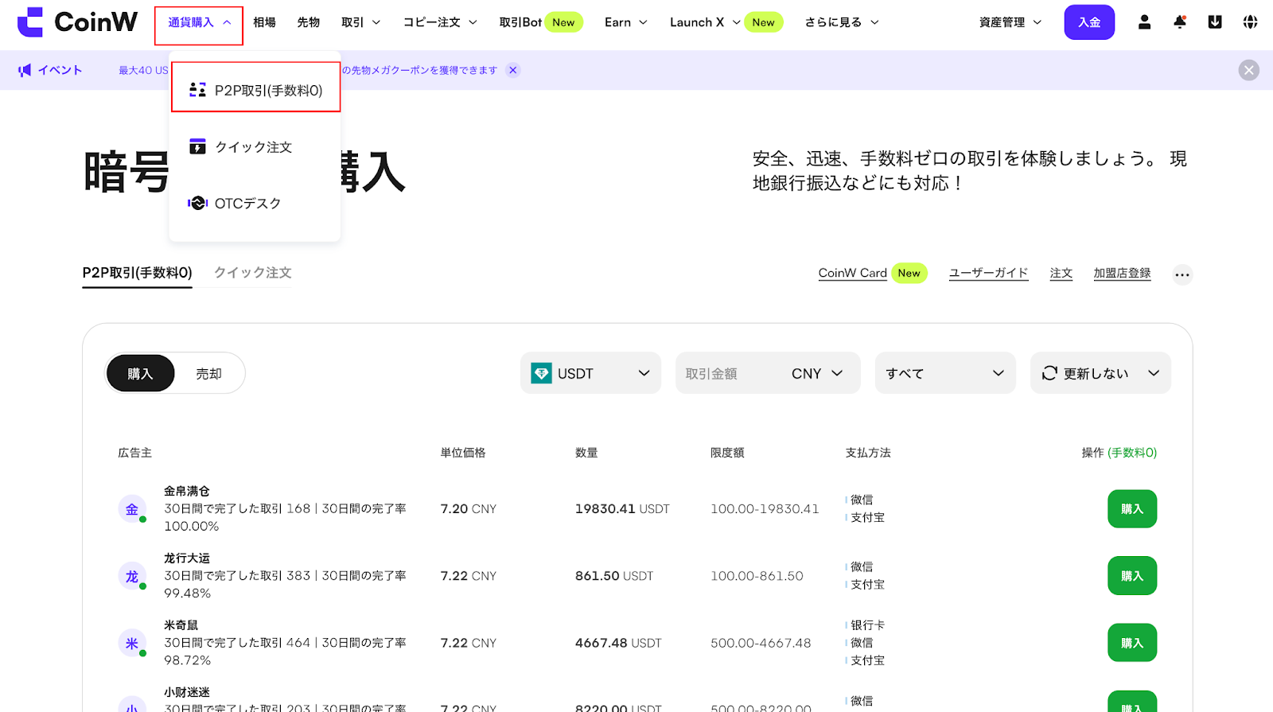This screenshot has width=1273, height=712.
Task: Click the イベント megaphone icon
Action: 25,70
